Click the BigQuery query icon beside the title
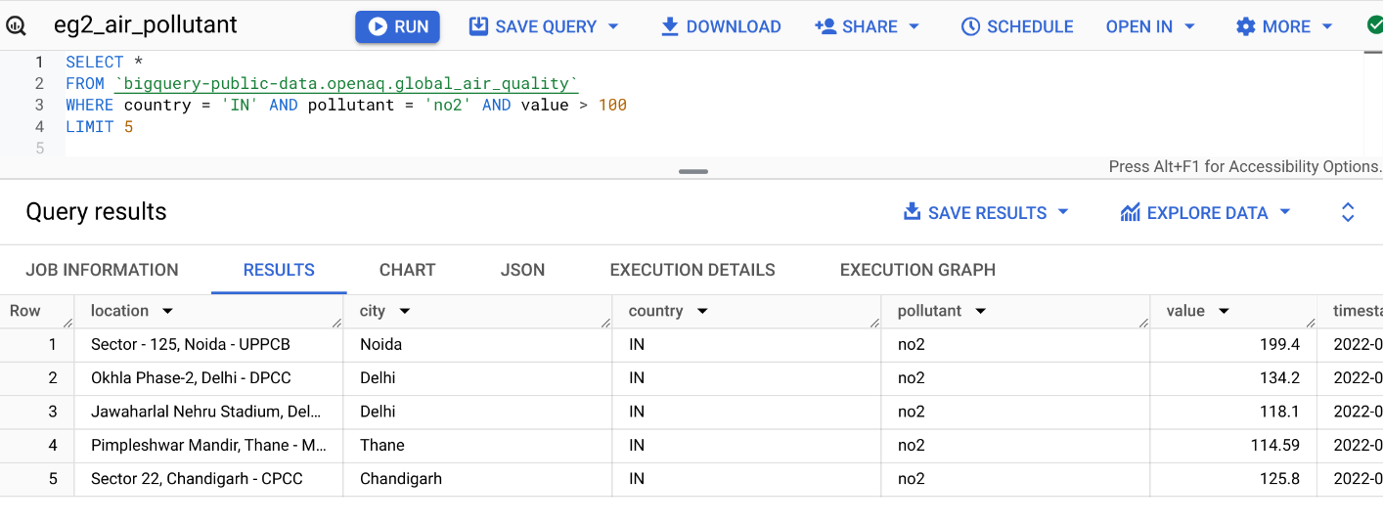 click(17, 26)
